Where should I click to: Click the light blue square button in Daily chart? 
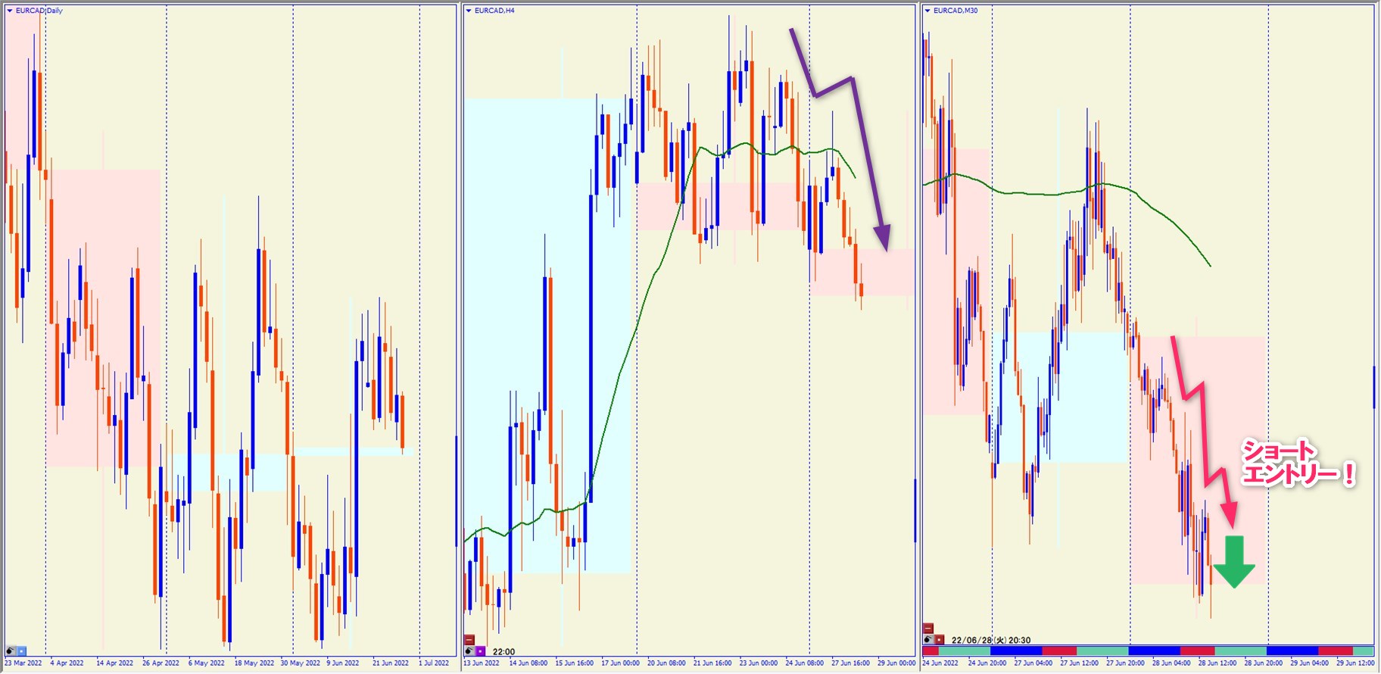(x=21, y=651)
